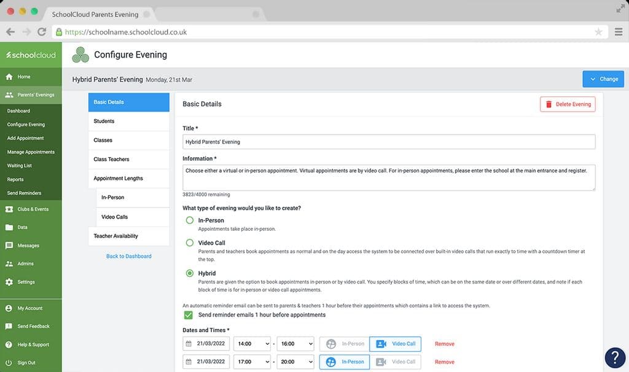
Task: Click the Settings icon in the sidebar
Action: point(8,282)
